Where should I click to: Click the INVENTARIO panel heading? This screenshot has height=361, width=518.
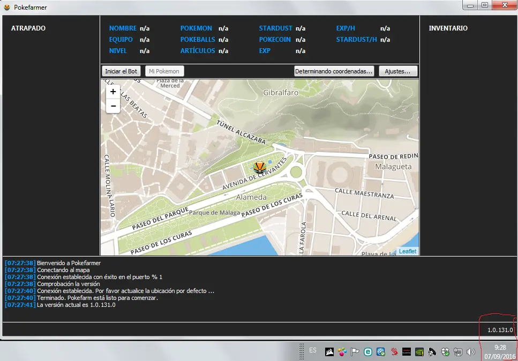coord(448,28)
